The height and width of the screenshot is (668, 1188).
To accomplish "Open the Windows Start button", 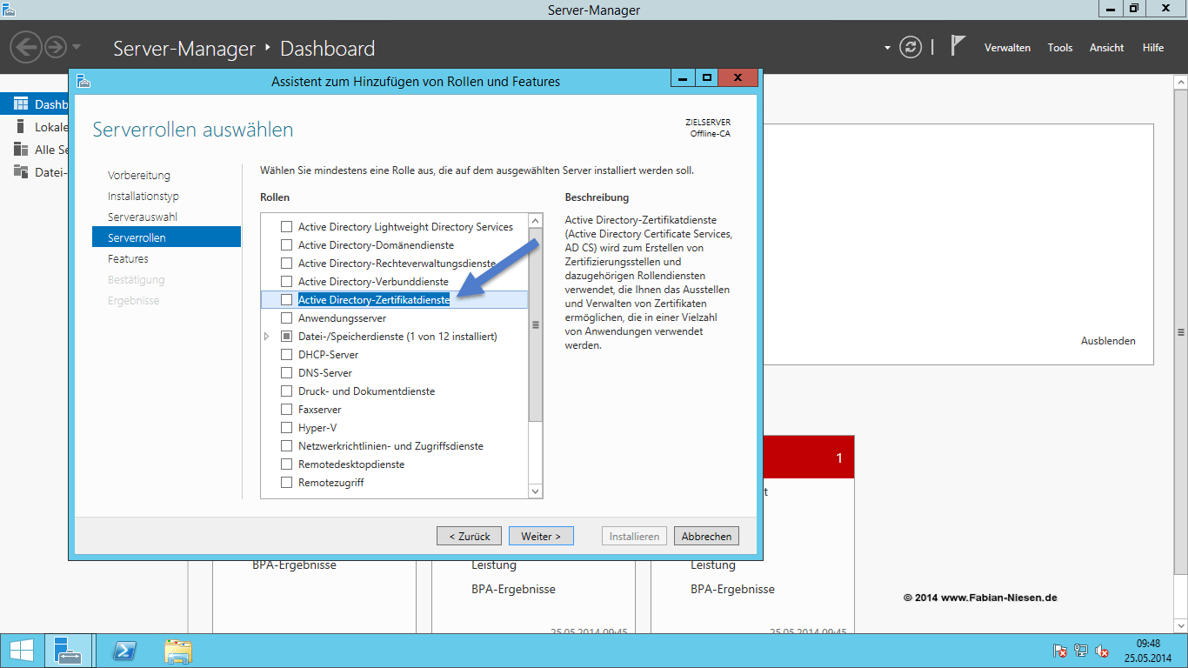I will (21, 651).
